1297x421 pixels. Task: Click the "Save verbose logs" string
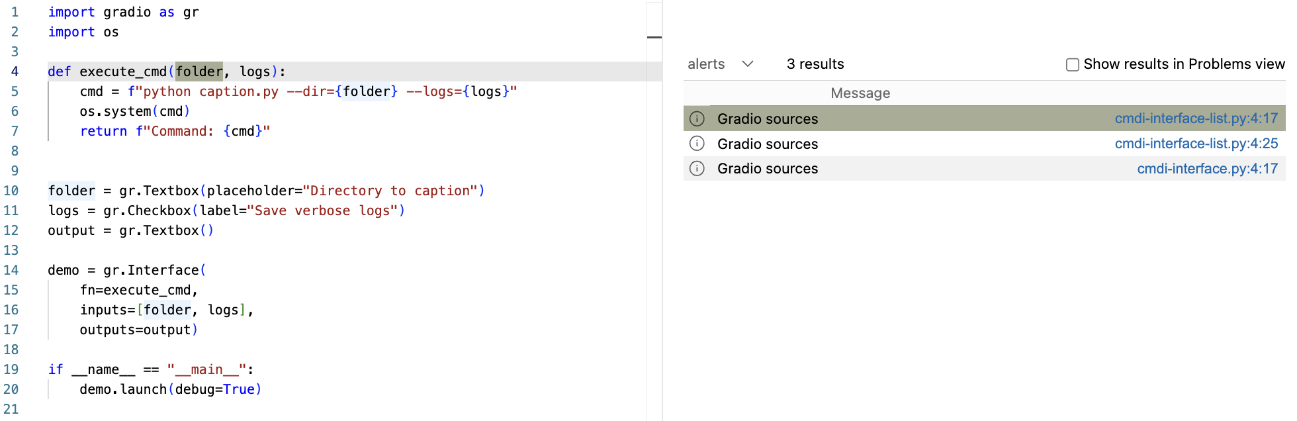[x=322, y=210]
